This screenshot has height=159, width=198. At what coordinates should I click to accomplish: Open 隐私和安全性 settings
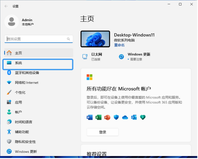point(39,142)
